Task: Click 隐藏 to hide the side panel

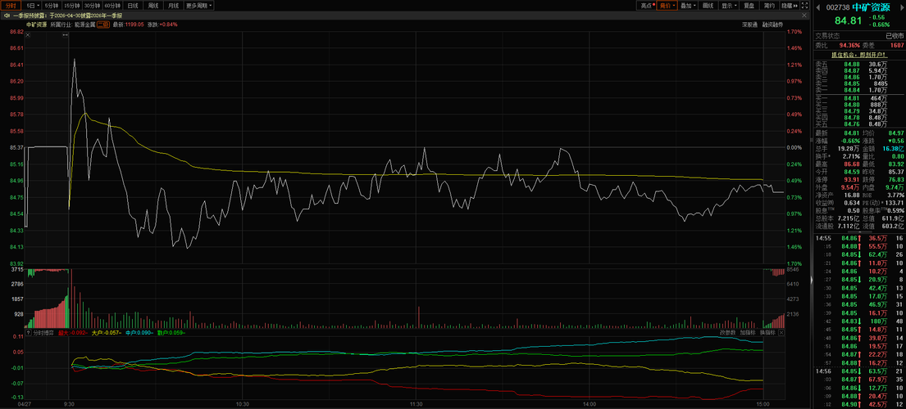Action: pyautogui.click(x=788, y=5)
